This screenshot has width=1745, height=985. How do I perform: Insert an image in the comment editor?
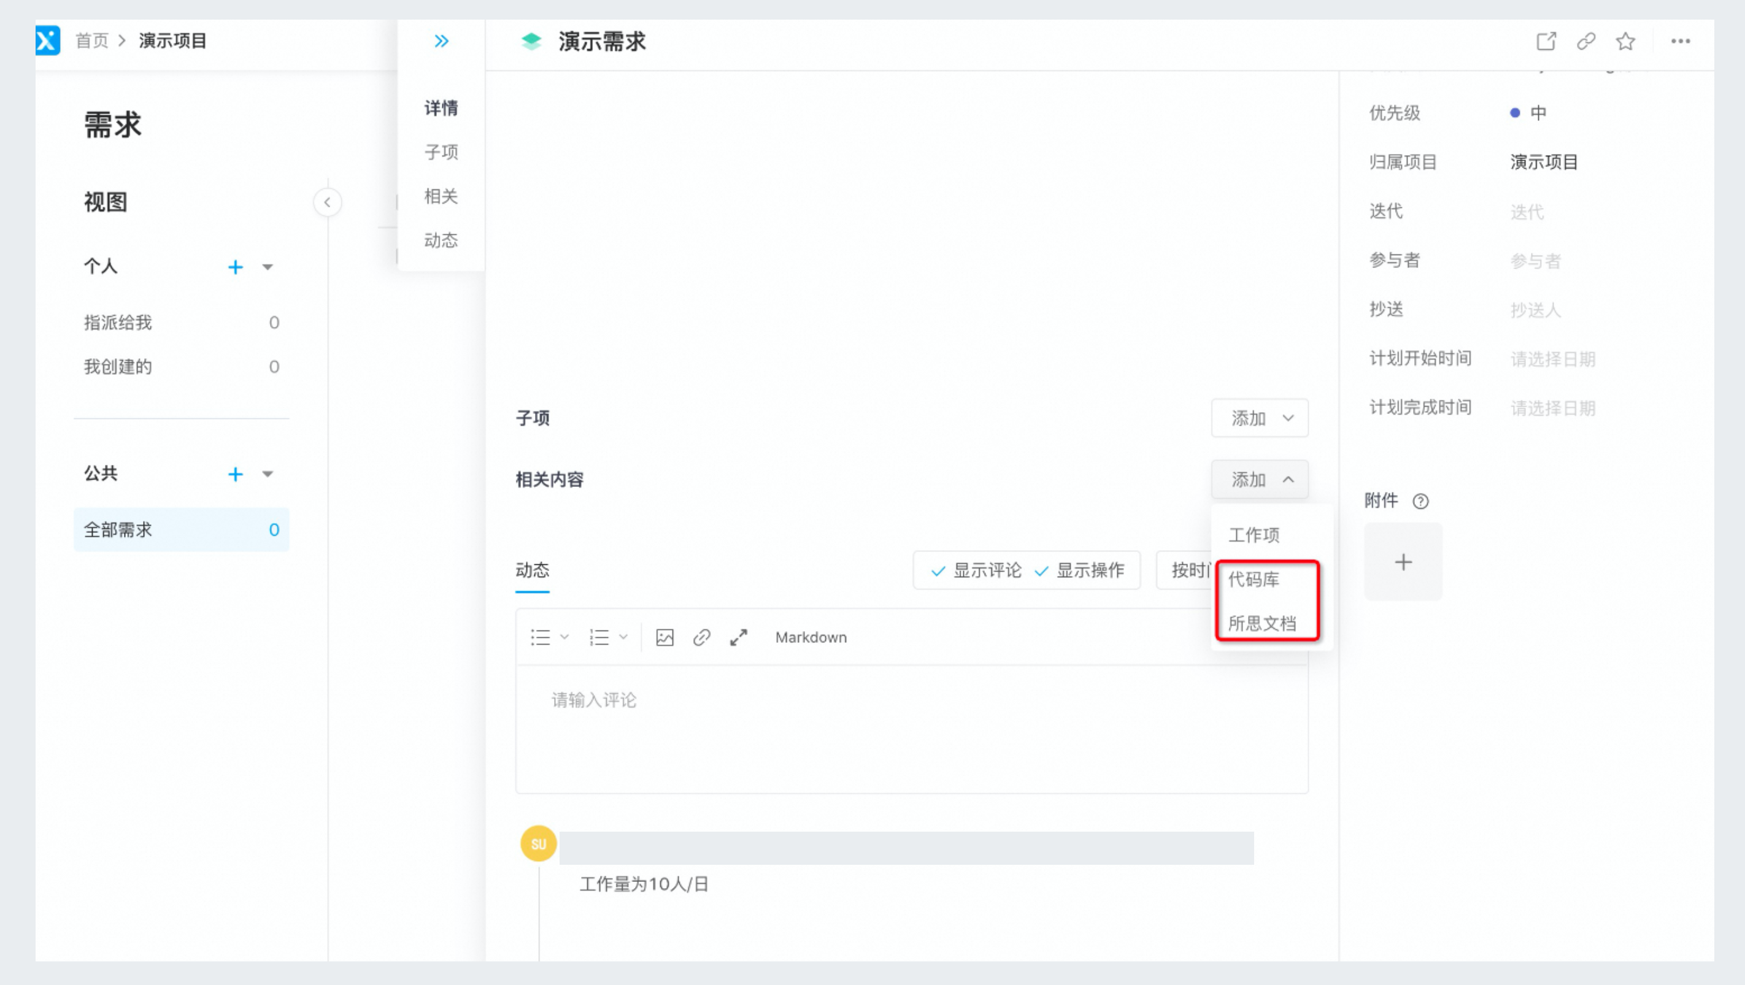(664, 637)
